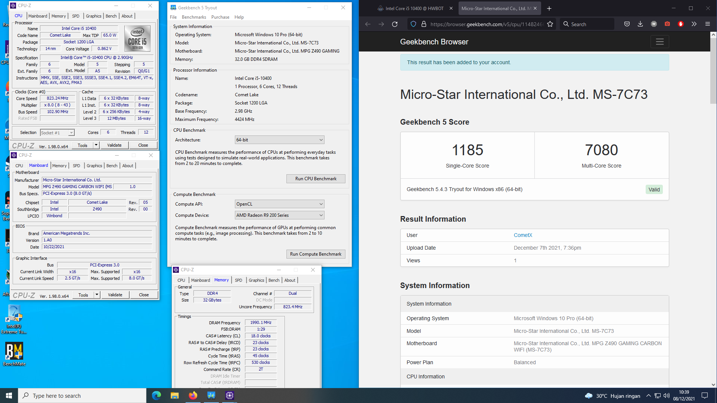The width and height of the screenshot is (717, 403).
Task: Click the page scrollbar down arrow
Action: pos(714,385)
